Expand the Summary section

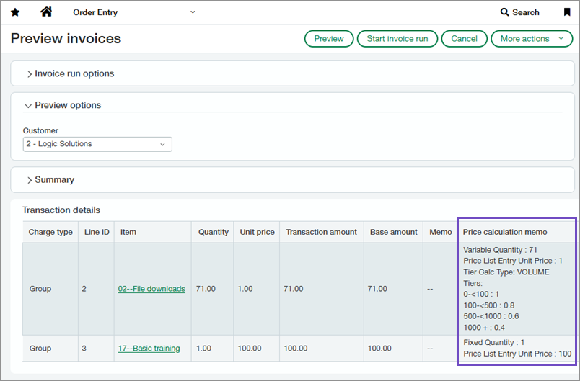coord(50,180)
